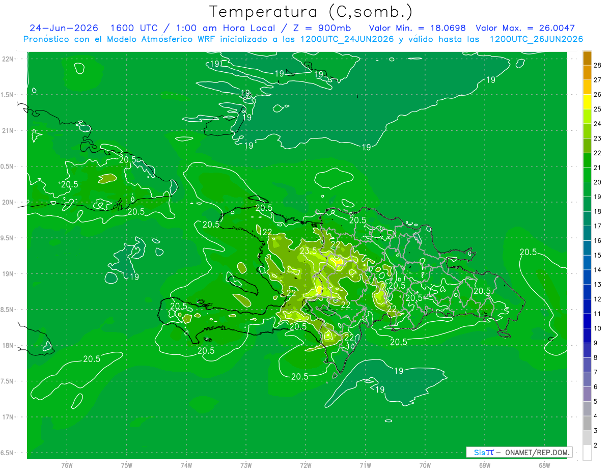Click the "22N" latitude axis label

pos(8,59)
